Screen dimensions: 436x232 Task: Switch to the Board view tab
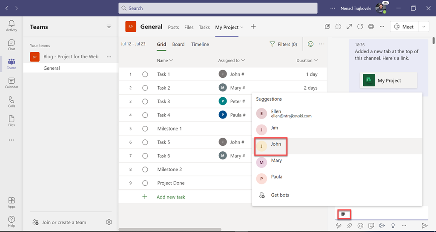(178, 44)
